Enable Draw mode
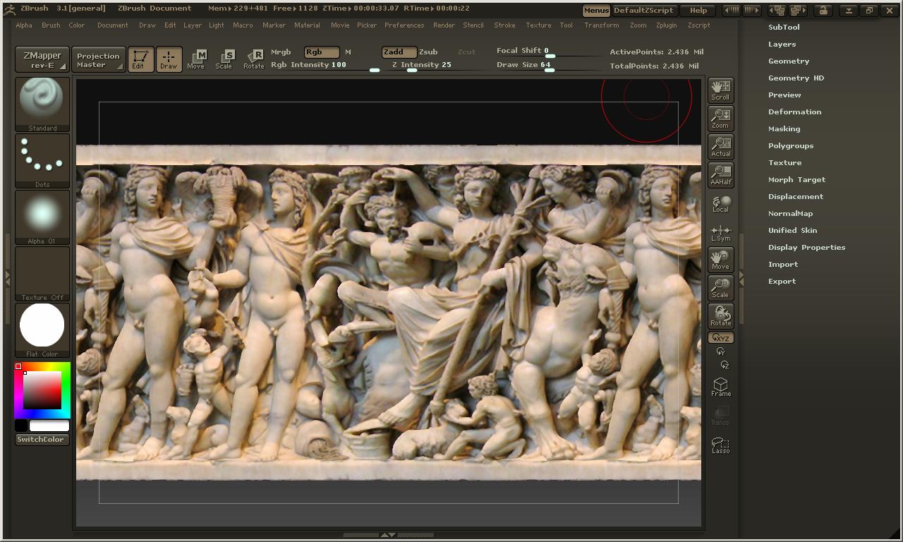 coord(169,59)
